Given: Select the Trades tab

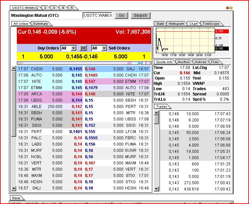Looking at the screenshot, I should (x=162, y=107).
